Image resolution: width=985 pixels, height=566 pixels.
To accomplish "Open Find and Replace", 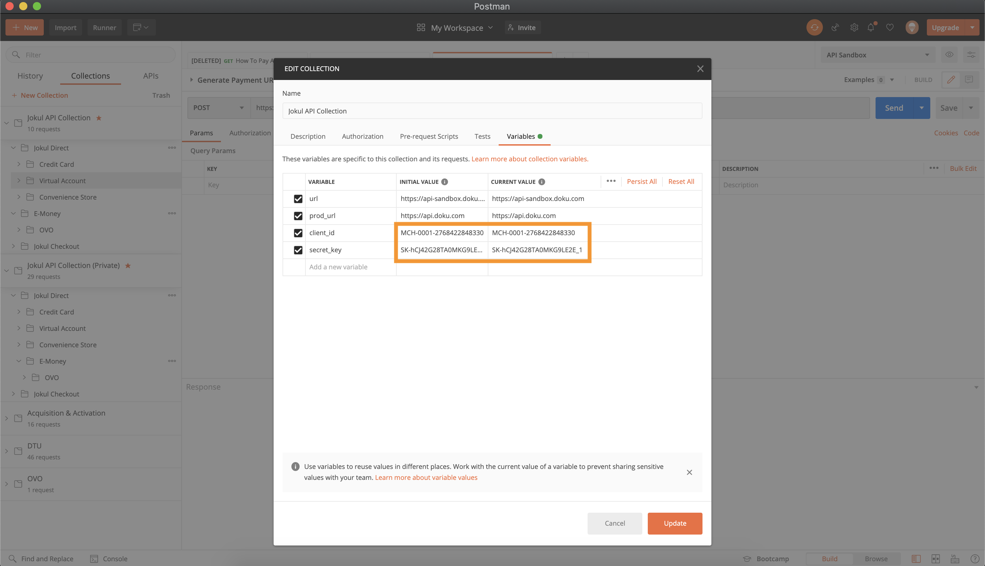I will pos(41,558).
